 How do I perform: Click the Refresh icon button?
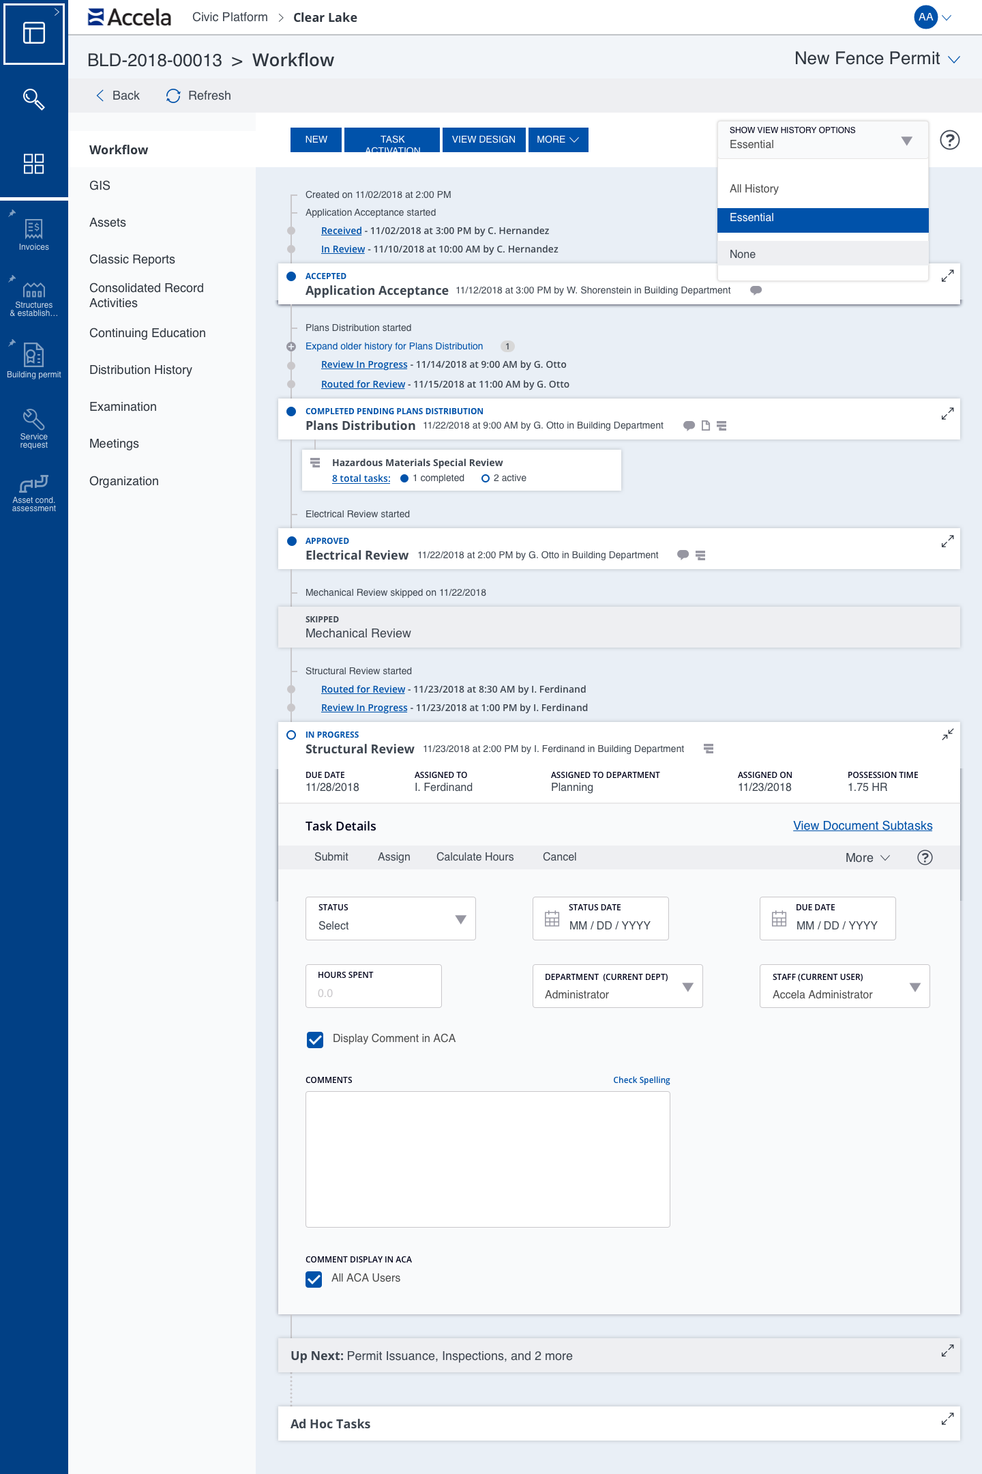pyautogui.click(x=173, y=96)
